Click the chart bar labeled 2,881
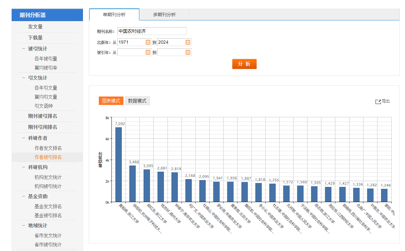Screen dimensions: 405x251 pos(161,187)
